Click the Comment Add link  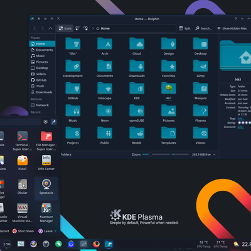click(240, 127)
